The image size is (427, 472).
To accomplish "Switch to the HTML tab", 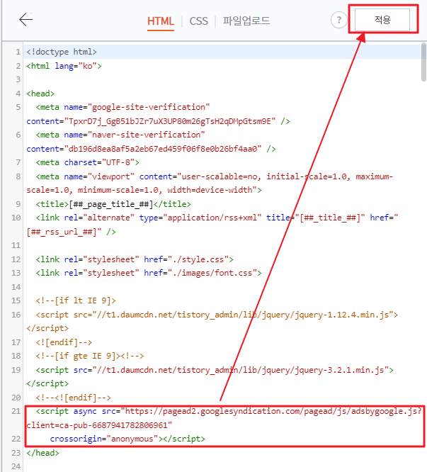I will [x=161, y=21].
